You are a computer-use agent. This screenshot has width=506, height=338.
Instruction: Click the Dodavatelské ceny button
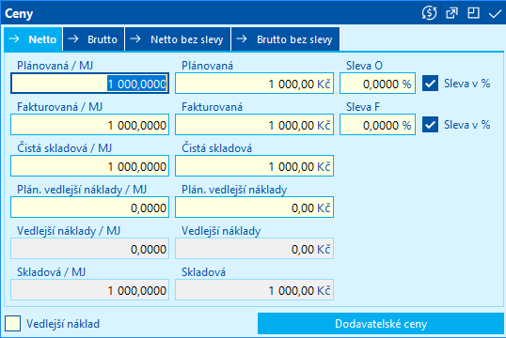click(381, 324)
